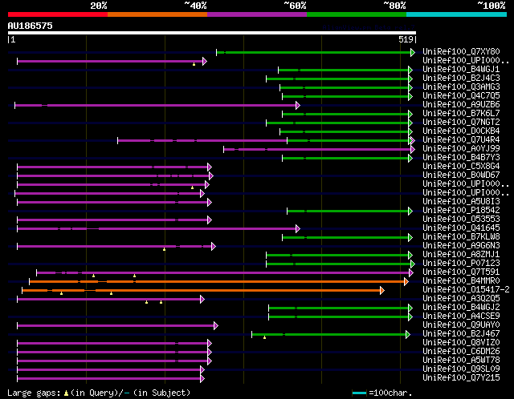Click the Large gaps legend text

point(99,393)
